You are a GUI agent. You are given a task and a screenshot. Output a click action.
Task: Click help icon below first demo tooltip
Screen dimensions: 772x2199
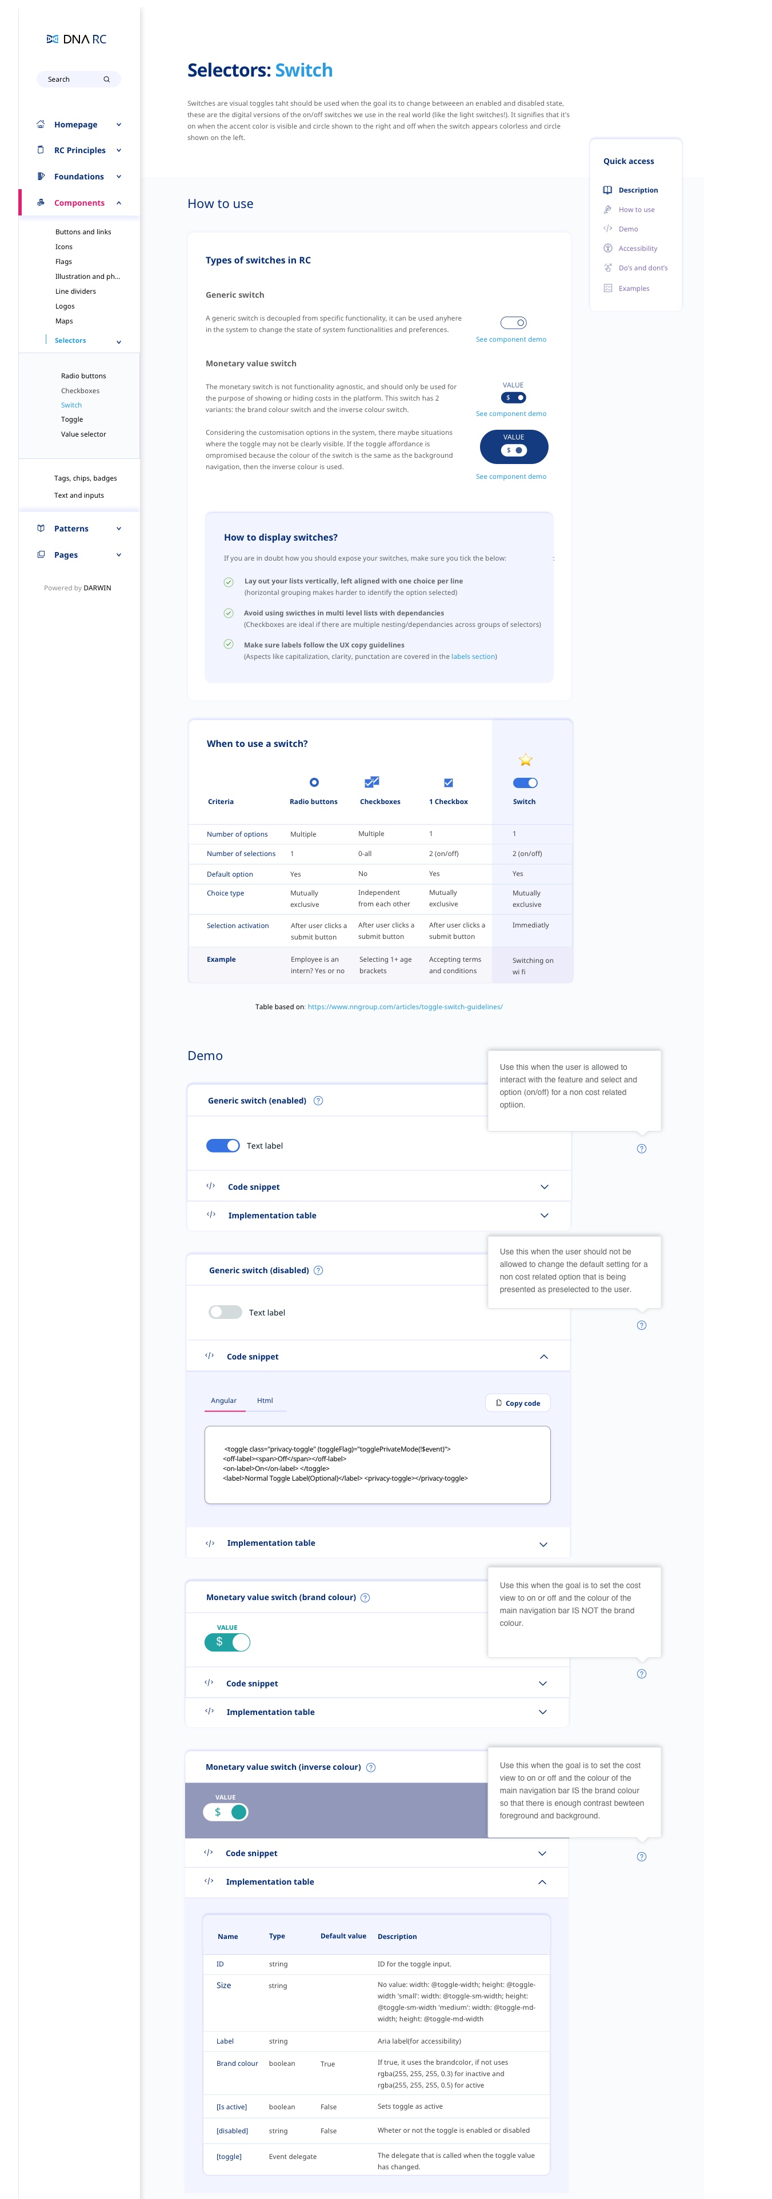(641, 1148)
